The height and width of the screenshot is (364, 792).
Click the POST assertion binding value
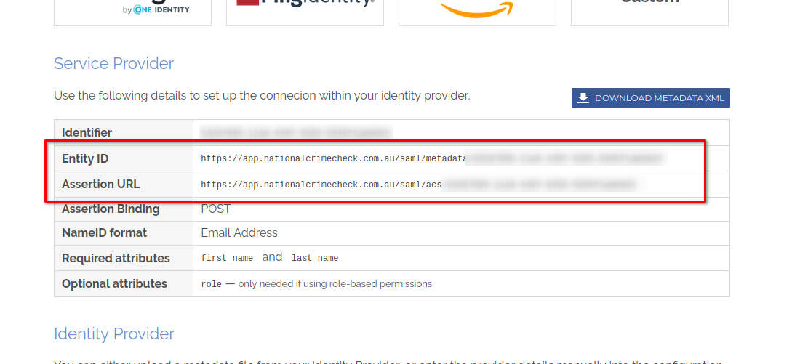216,209
